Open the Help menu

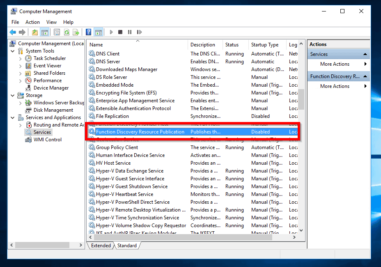click(68, 22)
